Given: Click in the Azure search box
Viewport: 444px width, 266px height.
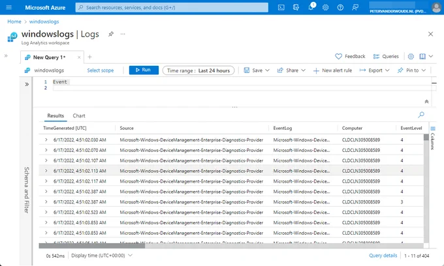Looking at the screenshot, I should pos(172,8).
